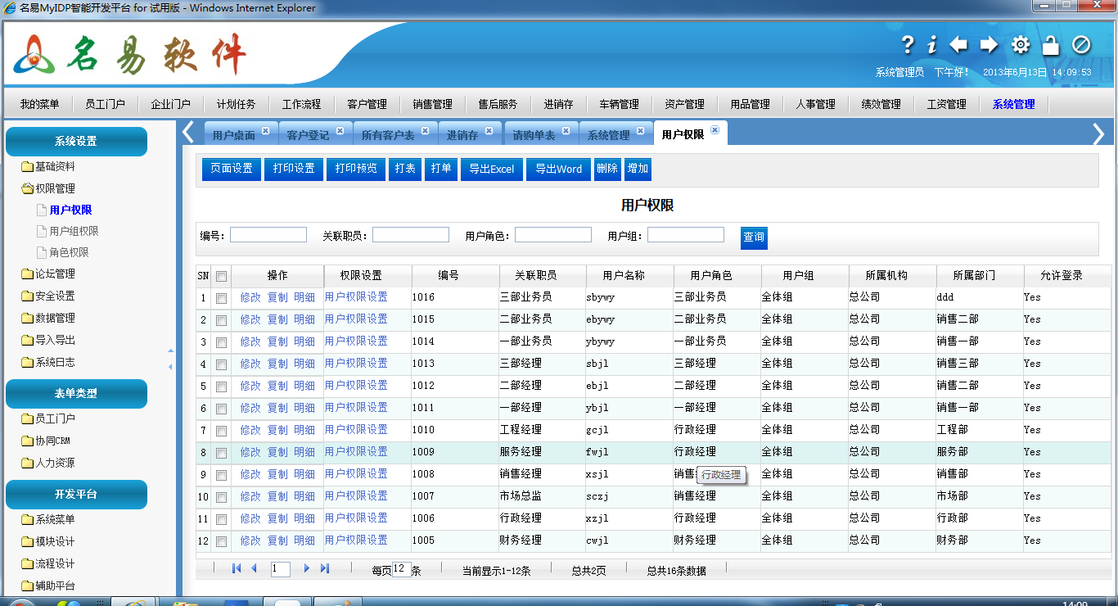
Task: Jump to first page icon
Action: tap(237, 568)
